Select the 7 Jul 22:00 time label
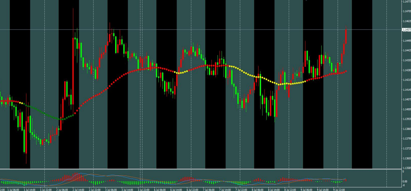 click(x=241, y=189)
